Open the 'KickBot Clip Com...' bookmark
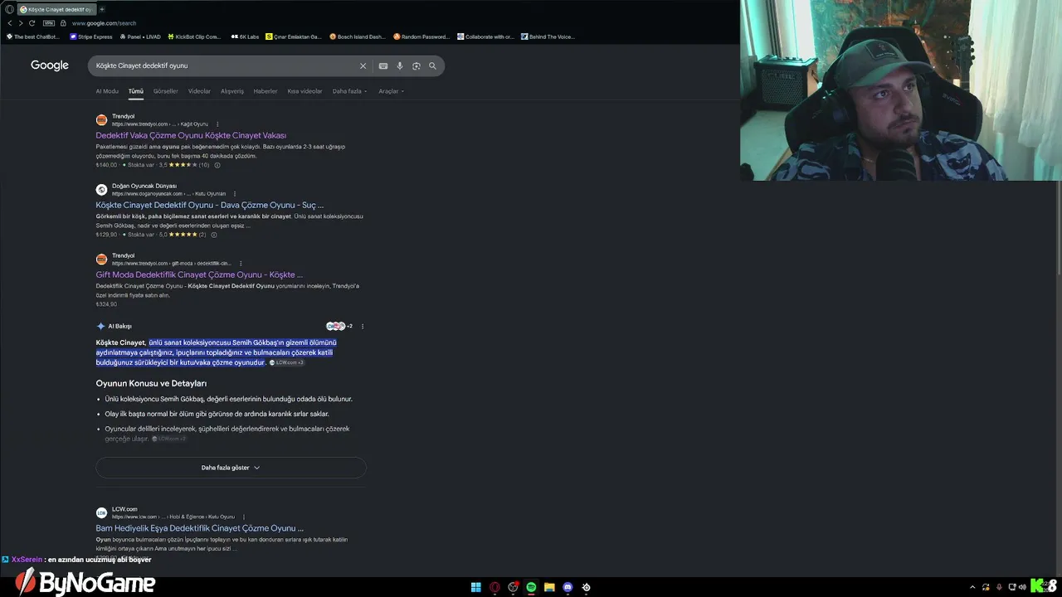This screenshot has height=597, width=1062. coord(195,36)
